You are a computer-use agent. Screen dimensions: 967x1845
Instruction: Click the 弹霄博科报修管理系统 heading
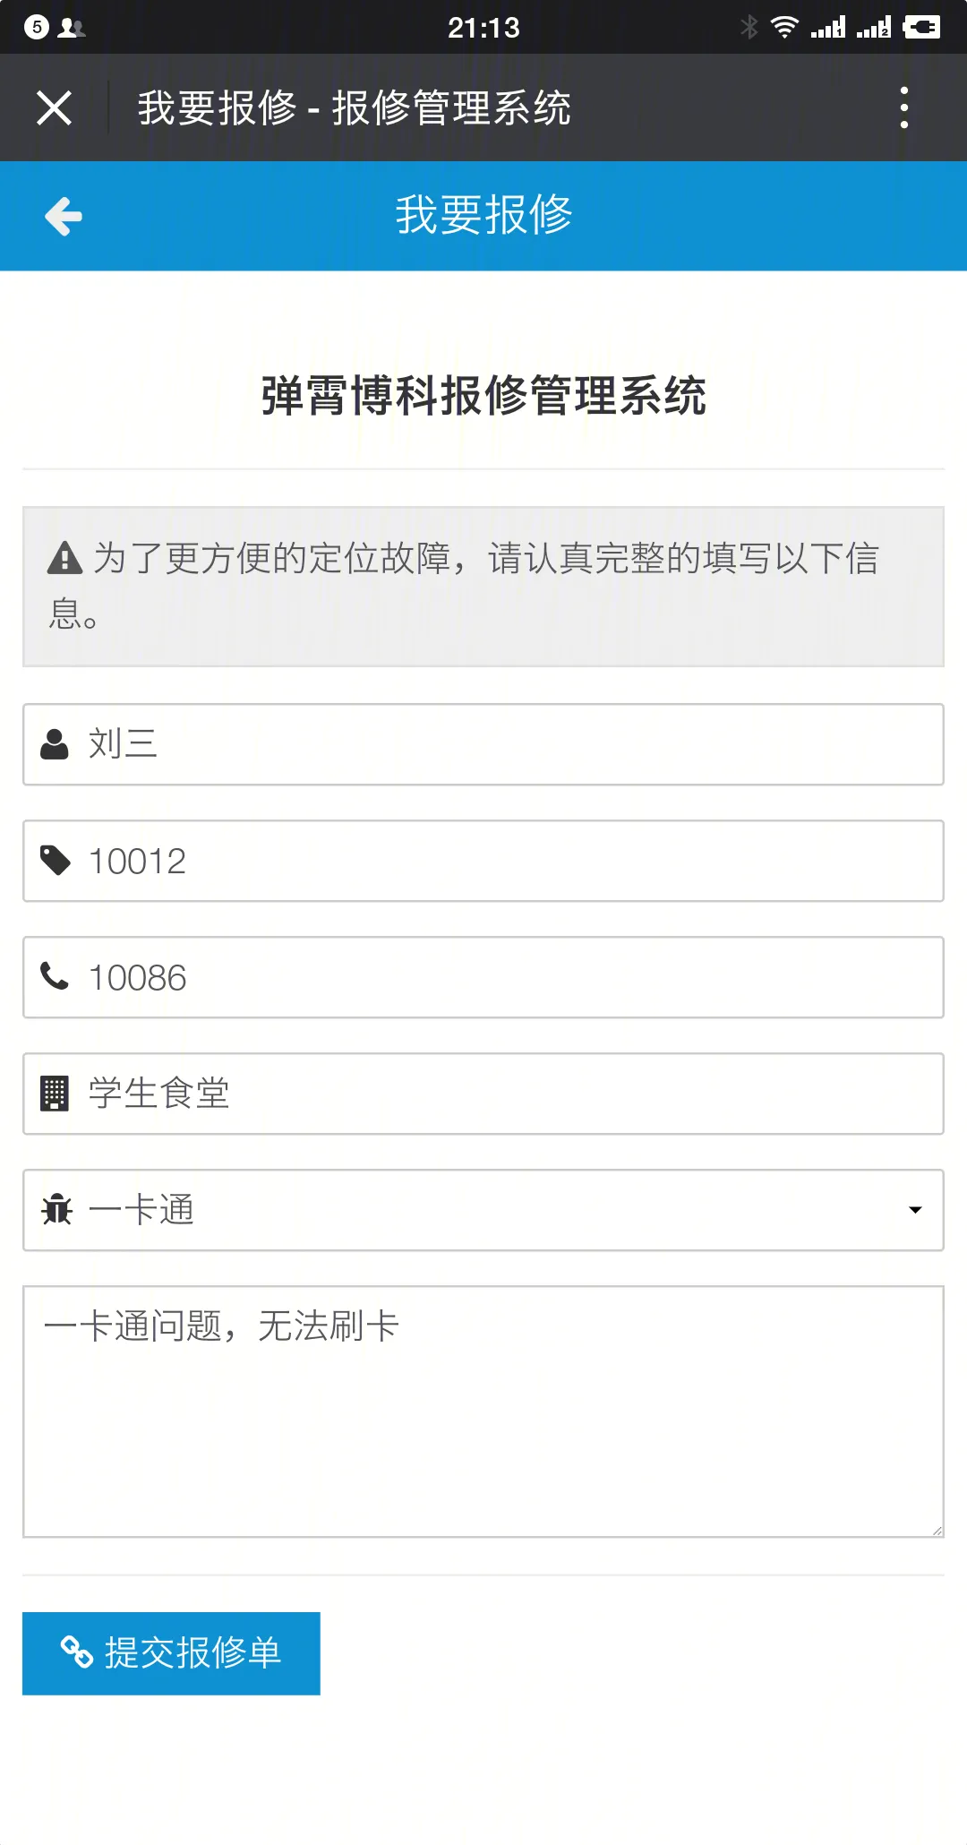[x=483, y=396]
